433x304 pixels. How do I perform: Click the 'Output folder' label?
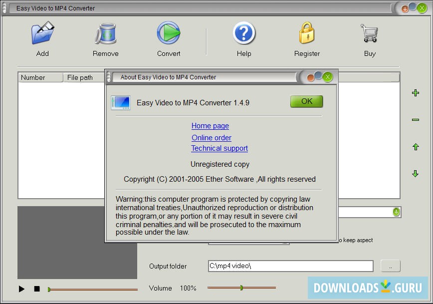pos(168,266)
